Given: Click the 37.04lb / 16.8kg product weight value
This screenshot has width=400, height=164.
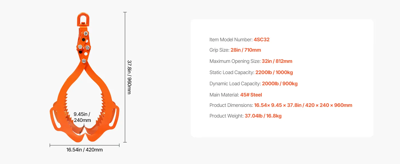Looking at the screenshot, I should (263, 116).
